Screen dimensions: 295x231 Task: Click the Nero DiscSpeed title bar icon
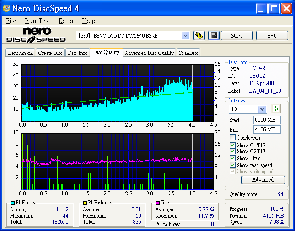coord(6,8)
